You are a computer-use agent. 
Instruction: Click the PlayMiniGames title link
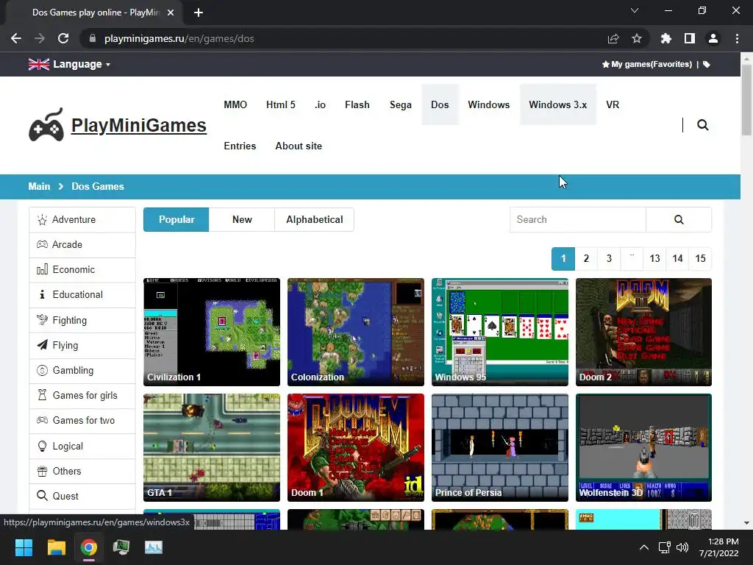(139, 125)
